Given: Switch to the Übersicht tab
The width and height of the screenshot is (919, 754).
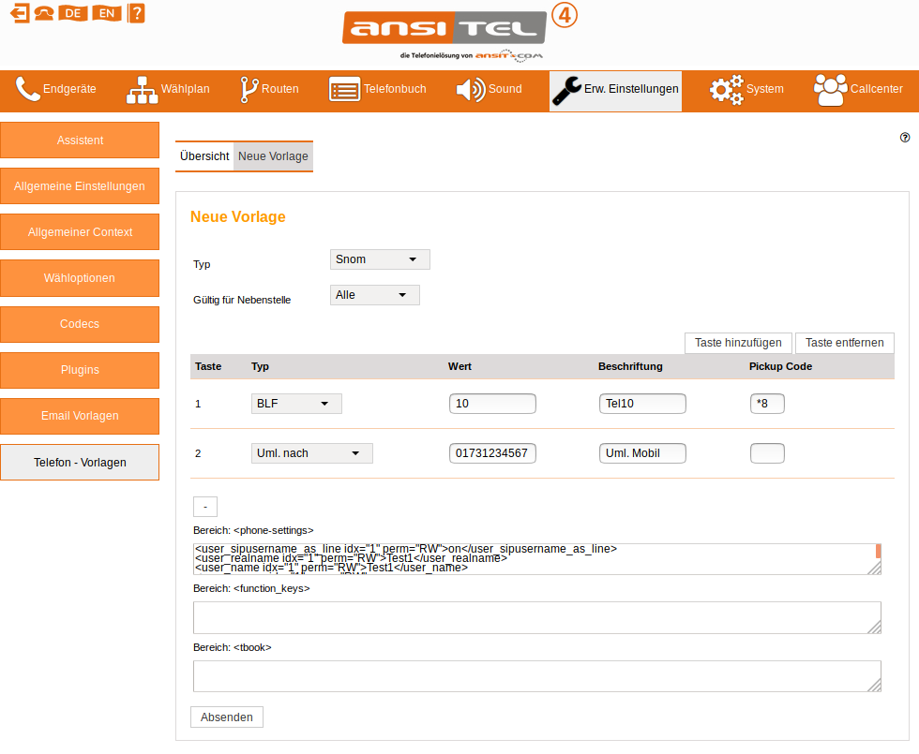Looking at the screenshot, I should coord(204,156).
